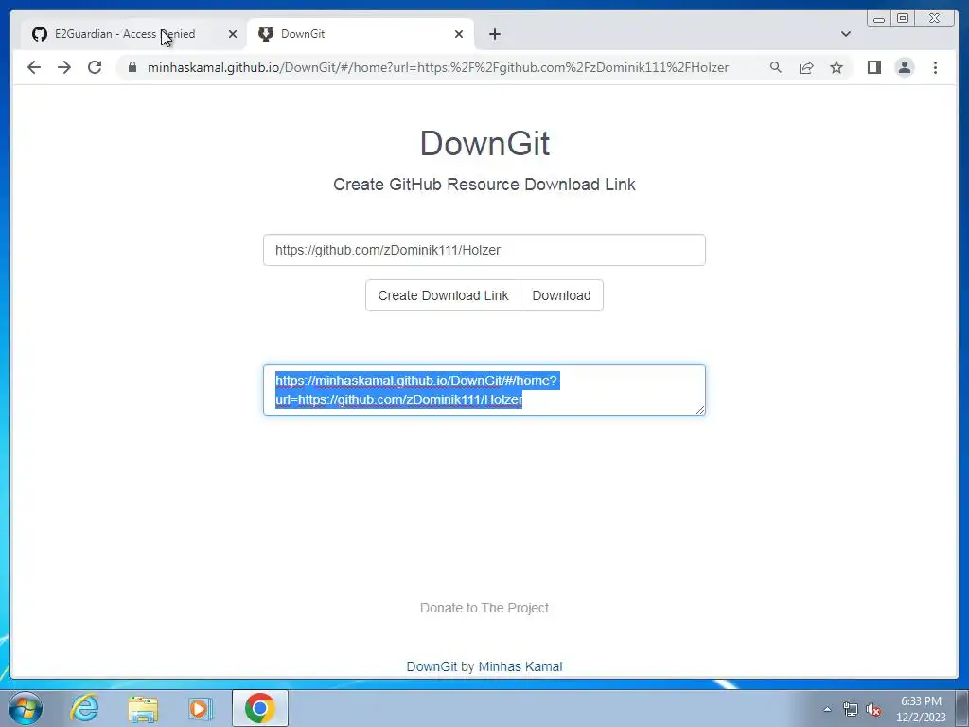Click the DownGit page heading
Viewport: 969px width, 727px height.
click(x=484, y=144)
